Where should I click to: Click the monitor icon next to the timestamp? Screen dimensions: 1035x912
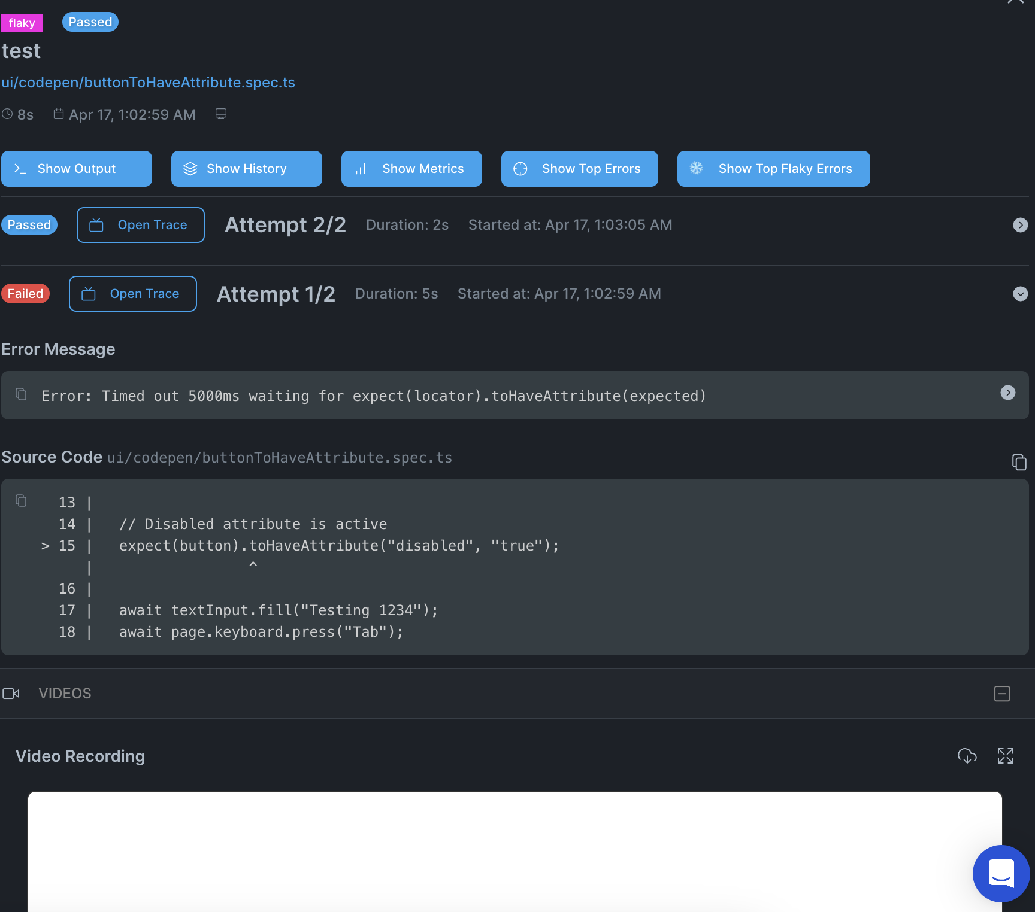click(x=220, y=113)
